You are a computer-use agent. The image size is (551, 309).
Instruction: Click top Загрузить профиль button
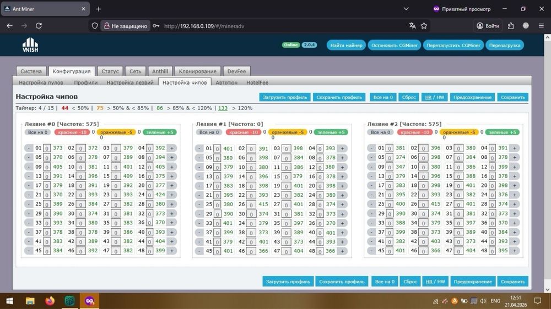285,97
